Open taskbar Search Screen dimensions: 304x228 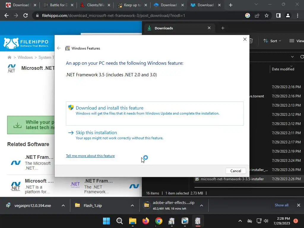pos(119,221)
